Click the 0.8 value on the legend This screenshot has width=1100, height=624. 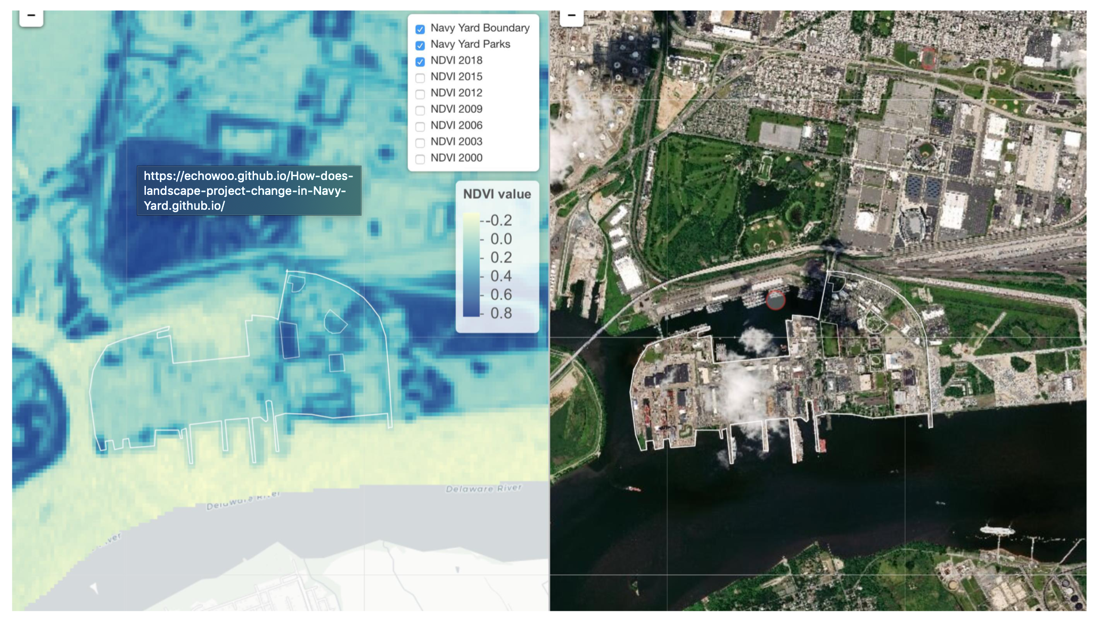501,313
